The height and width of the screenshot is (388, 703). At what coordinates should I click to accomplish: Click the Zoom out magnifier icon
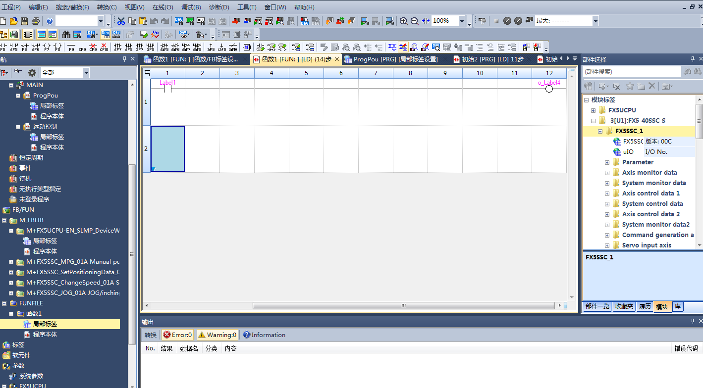415,21
